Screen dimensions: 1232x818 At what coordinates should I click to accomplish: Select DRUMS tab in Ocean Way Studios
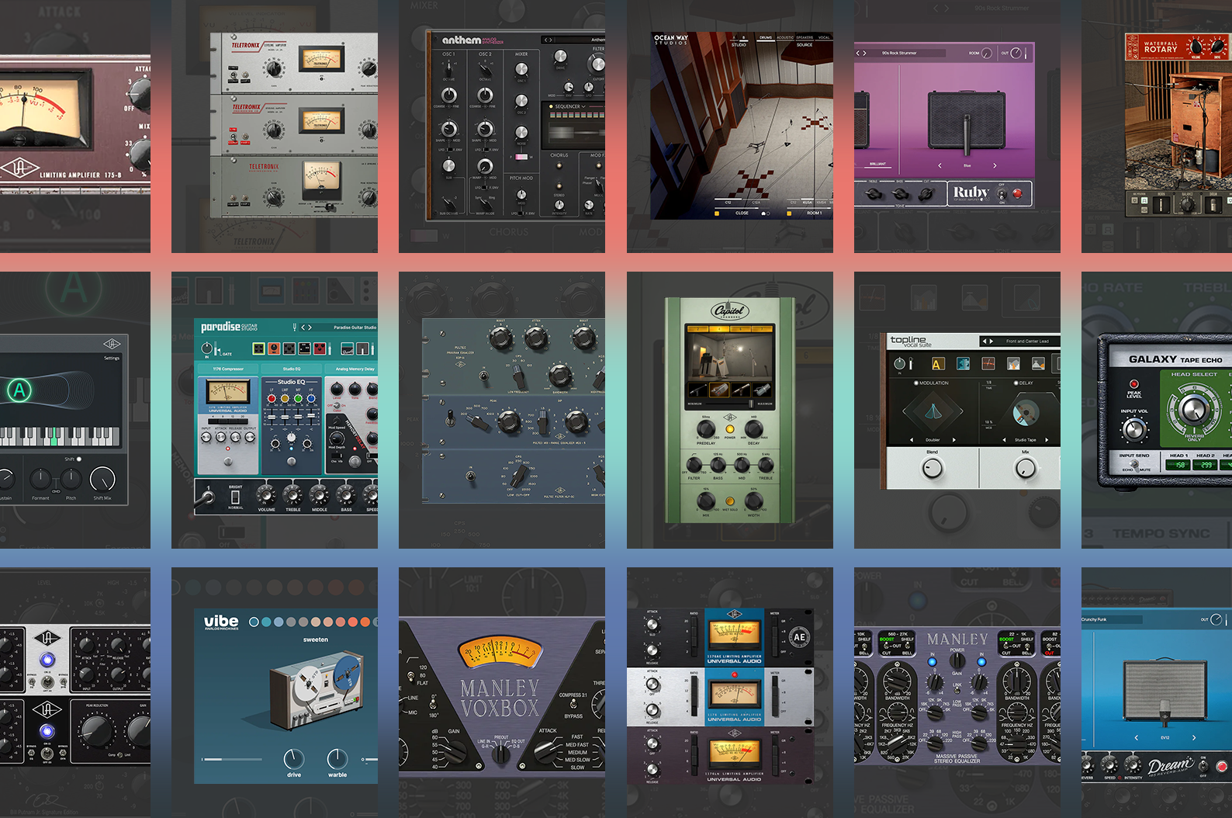pos(766,38)
